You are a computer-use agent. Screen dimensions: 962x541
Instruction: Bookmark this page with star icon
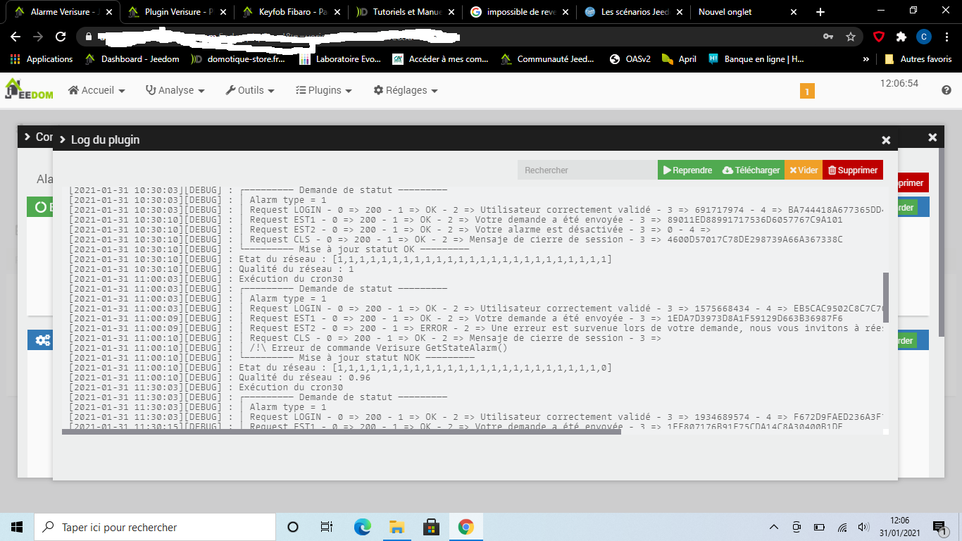point(851,37)
